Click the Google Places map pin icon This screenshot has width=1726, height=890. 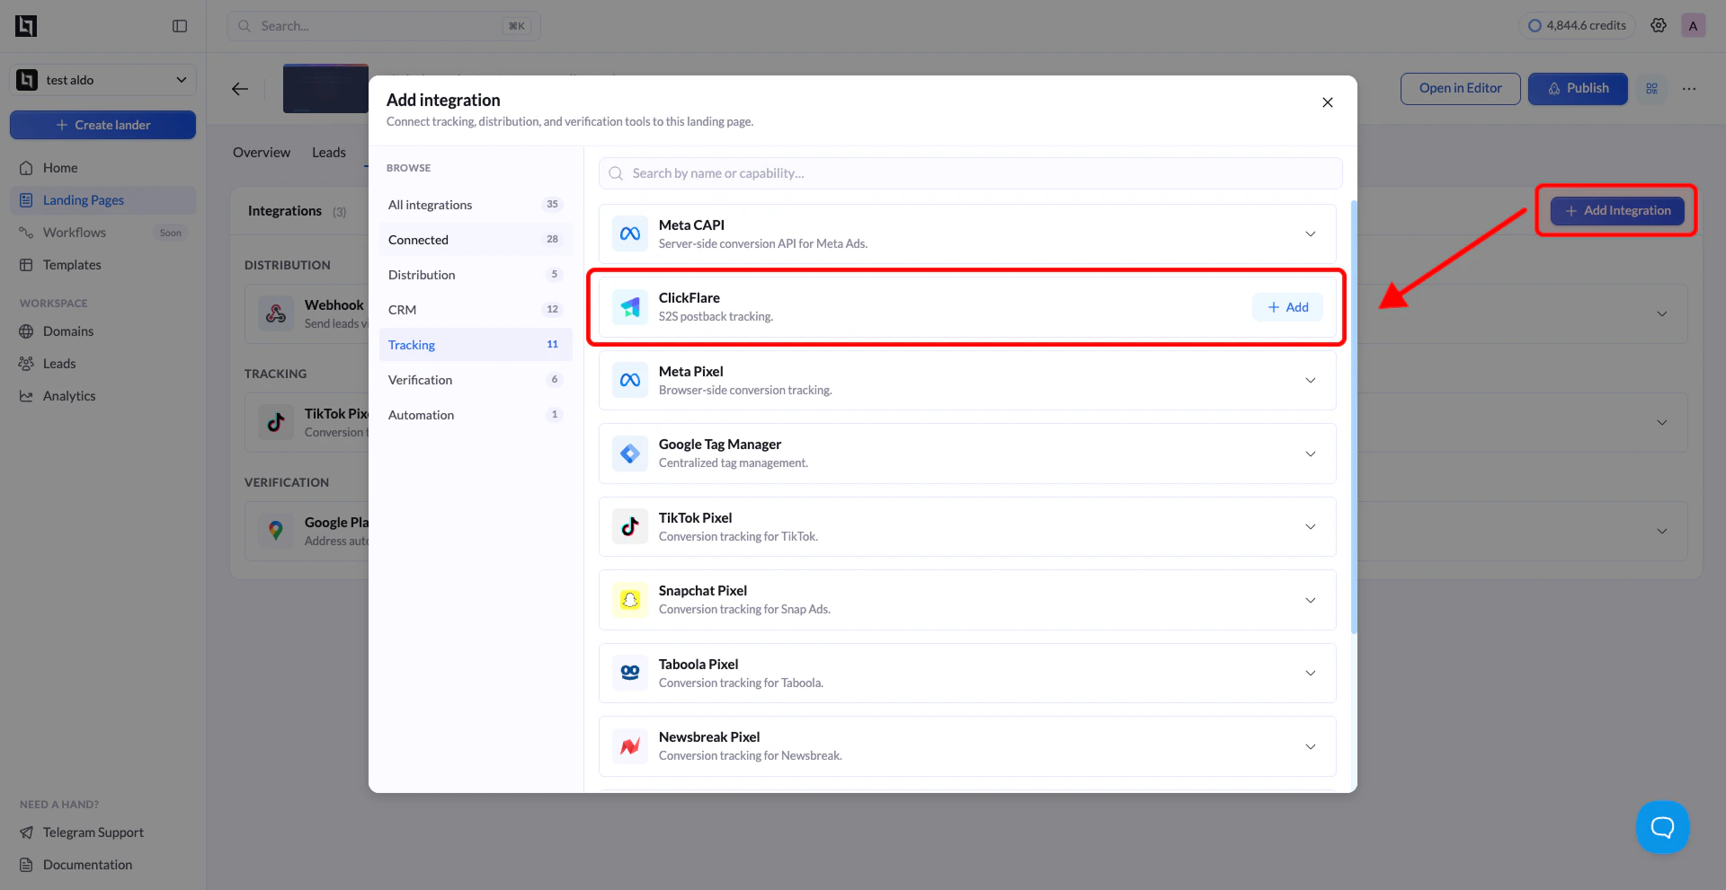point(276,531)
